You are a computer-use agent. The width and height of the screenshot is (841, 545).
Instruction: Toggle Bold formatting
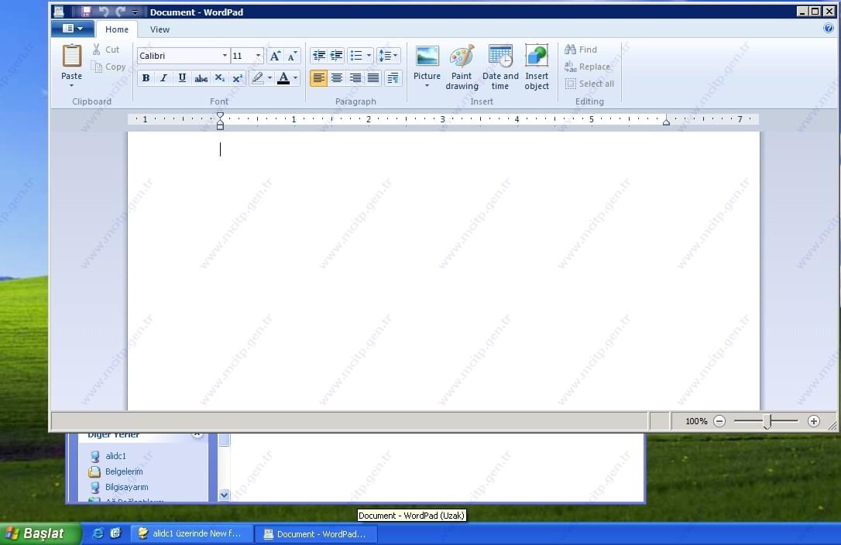click(146, 77)
